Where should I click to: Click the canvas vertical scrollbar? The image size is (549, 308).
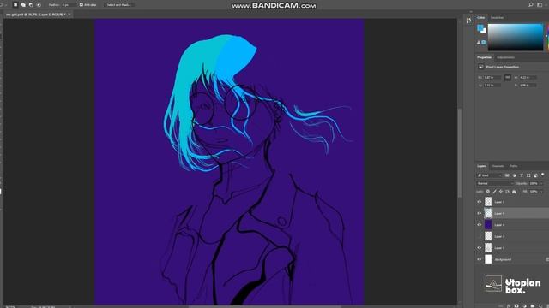tap(460, 154)
